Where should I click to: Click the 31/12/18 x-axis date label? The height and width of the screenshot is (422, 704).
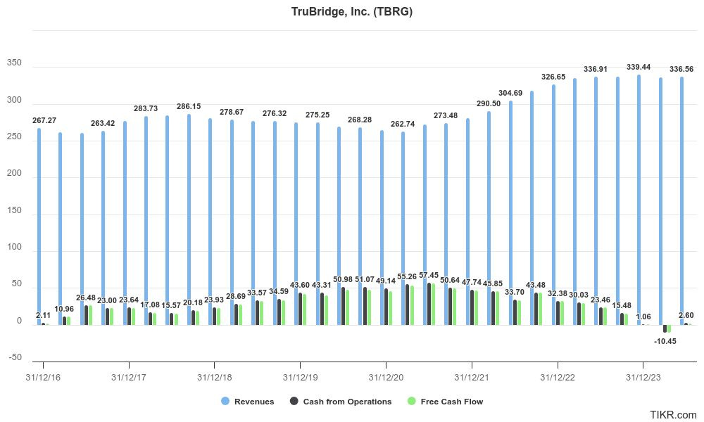click(214, 378)
